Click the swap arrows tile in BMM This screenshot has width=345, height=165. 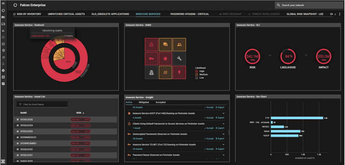pos(165,72)
